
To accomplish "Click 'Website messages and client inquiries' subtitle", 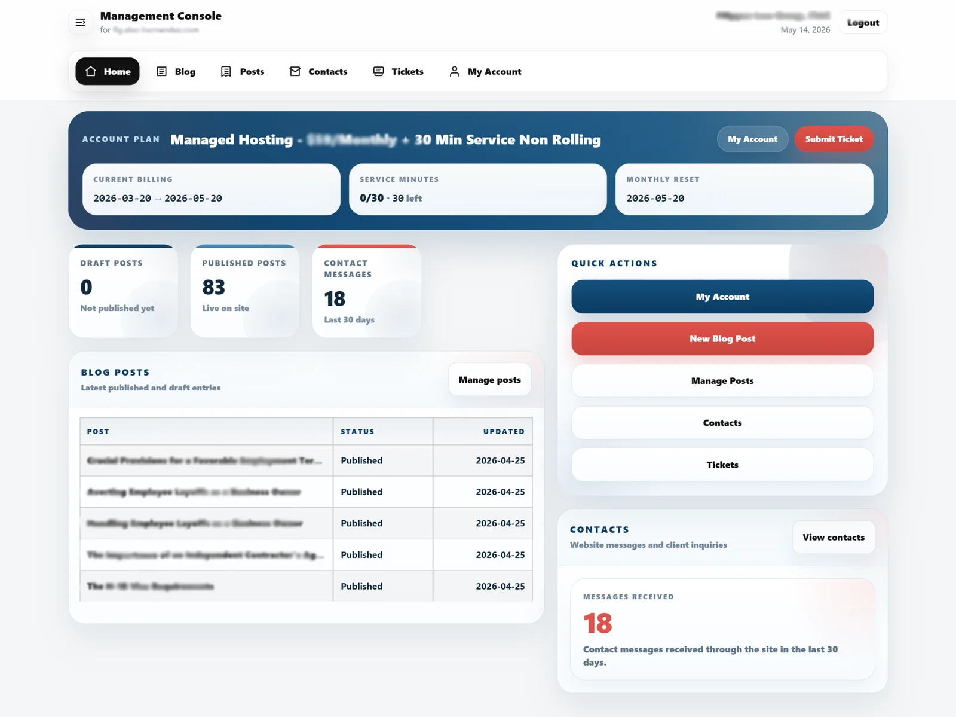I will (648, 545).
